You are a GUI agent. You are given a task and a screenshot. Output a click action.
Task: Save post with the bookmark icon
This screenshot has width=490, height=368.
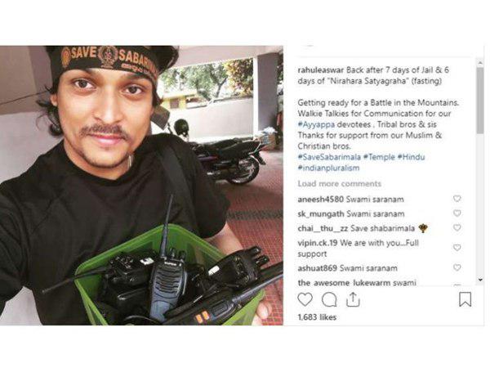[465, 299]
